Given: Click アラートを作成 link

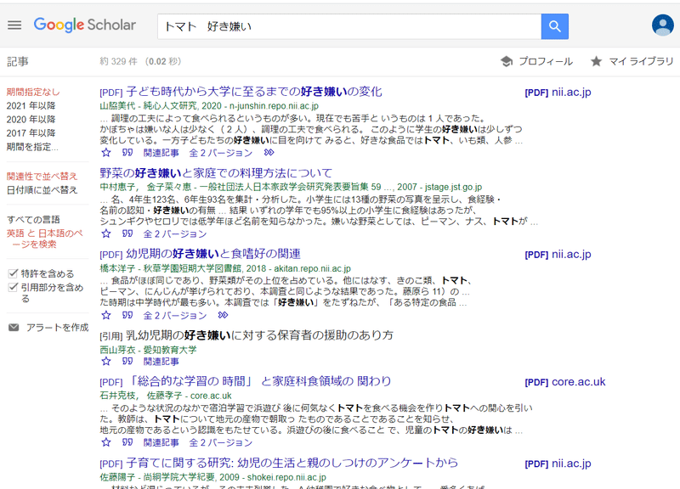Looking at the screenshot, I should pos(57,328).
